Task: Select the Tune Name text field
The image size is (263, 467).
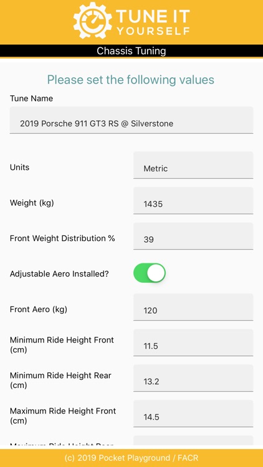Action: click(131, 120)
